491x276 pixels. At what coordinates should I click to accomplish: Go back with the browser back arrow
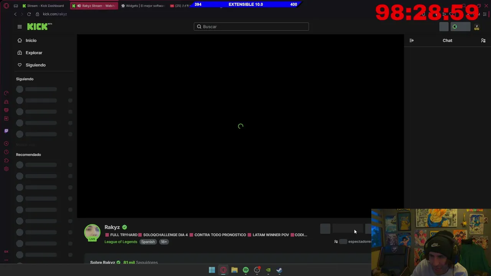tap(15, 14)
